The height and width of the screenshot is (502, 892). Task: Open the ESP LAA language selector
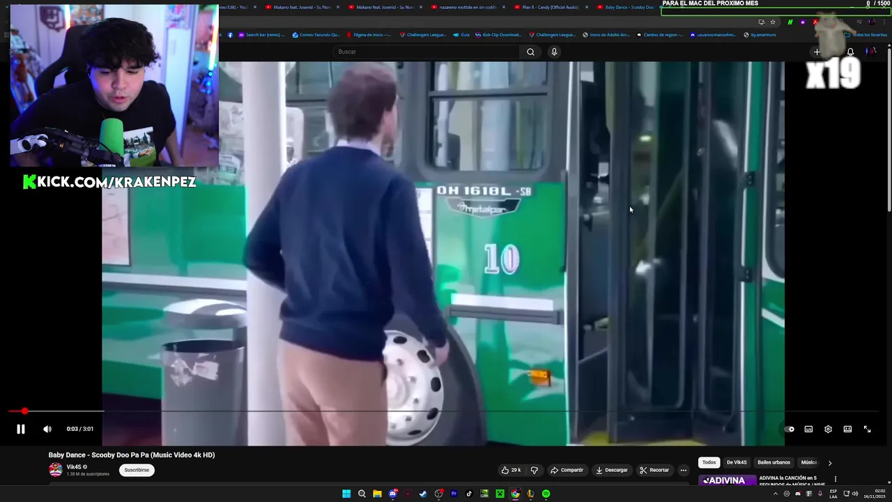(833, 494)
